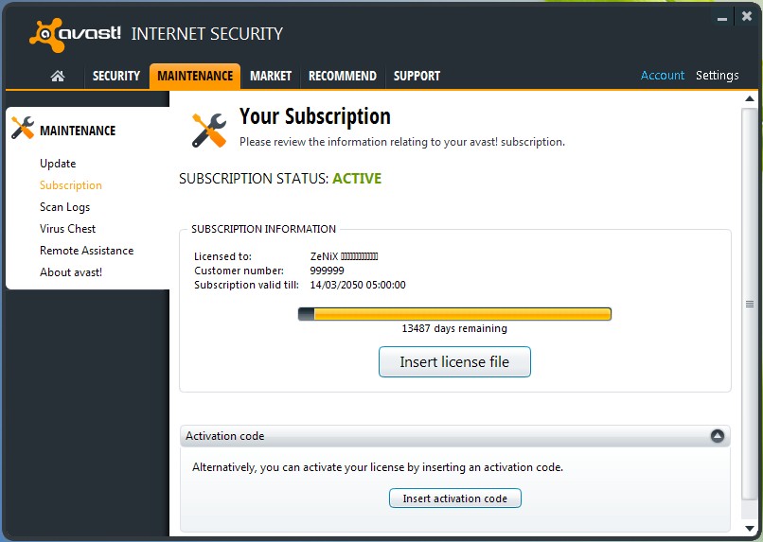Select Subscription in the sidebar

pyautogui.click(x=71, y=185)
